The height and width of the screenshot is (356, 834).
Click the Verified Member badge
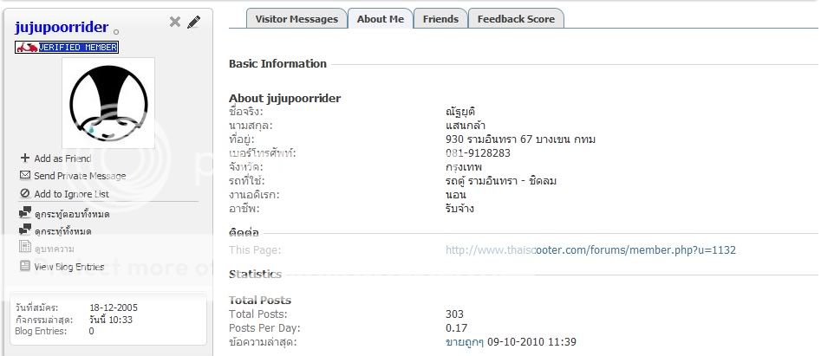point(67,47)
